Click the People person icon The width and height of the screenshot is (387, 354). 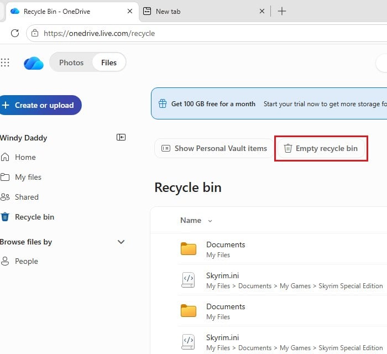5,261
